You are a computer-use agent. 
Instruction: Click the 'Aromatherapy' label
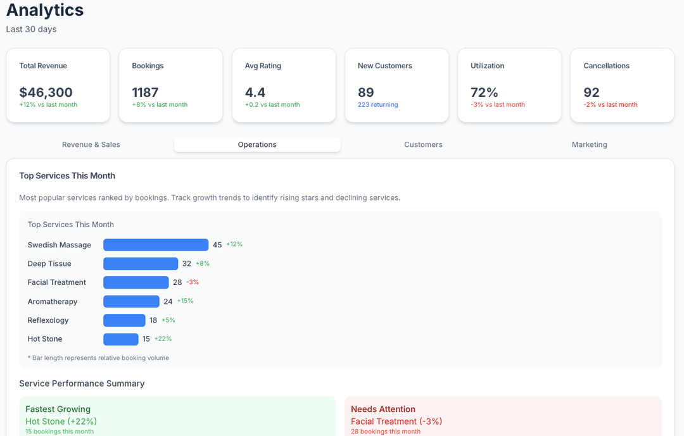click(53, 302)
